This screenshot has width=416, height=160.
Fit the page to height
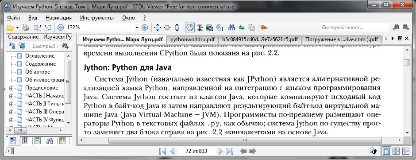(177, 27)
